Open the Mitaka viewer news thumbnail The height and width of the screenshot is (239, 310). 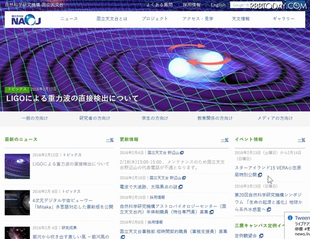point(17,203)
